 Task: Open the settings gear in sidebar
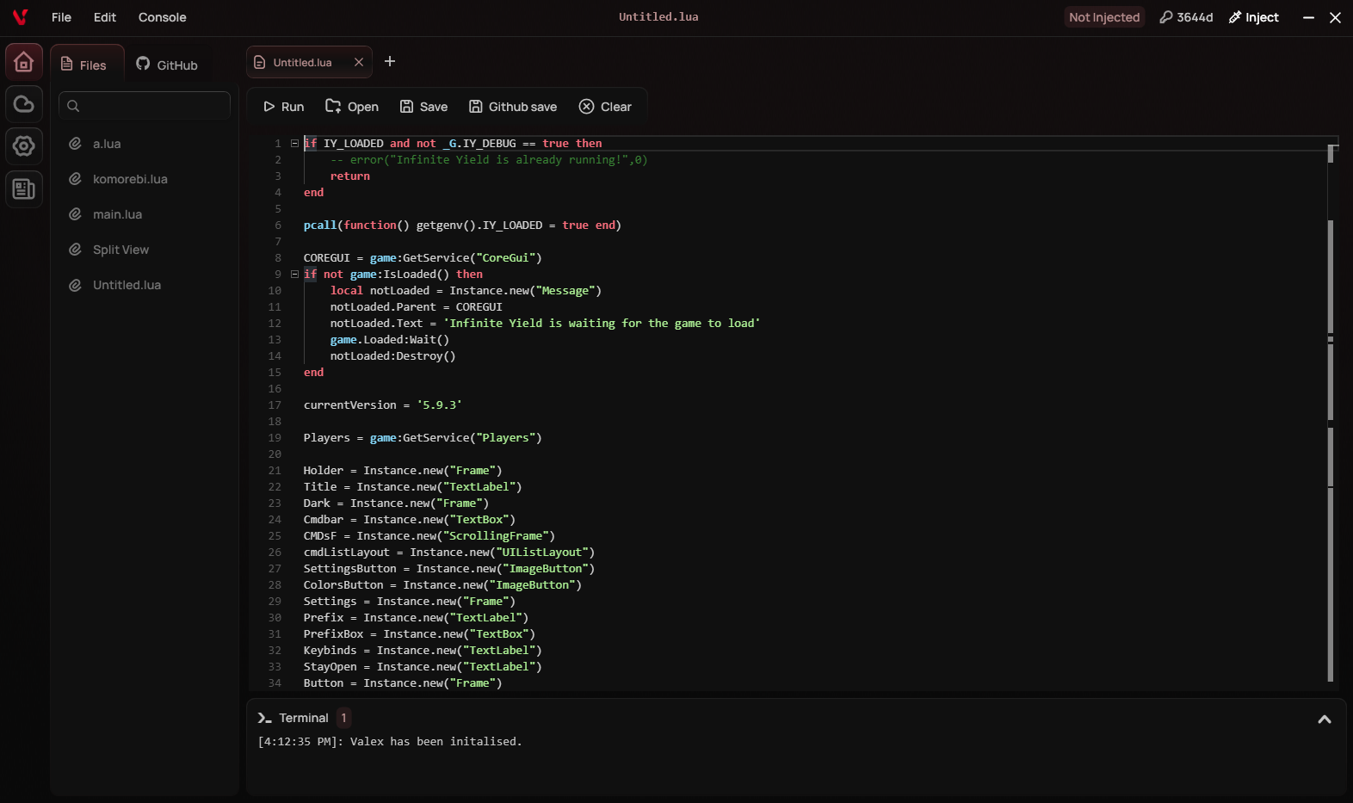24,146
